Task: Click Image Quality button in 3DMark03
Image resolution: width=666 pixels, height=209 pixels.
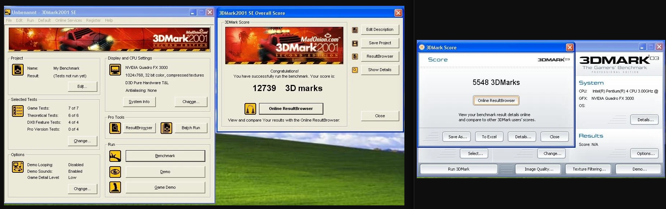Action: pyautogui.click(x=538, y=169)
